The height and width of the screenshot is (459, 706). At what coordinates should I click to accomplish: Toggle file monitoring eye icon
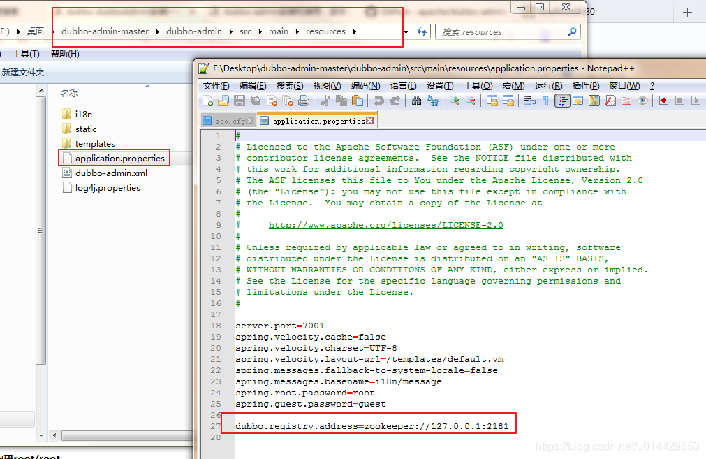pos(642,101)
